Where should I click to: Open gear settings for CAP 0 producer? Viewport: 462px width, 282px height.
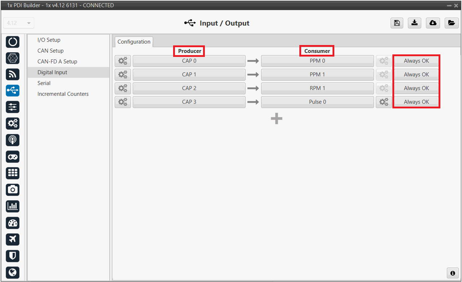(x=123, y=61)
